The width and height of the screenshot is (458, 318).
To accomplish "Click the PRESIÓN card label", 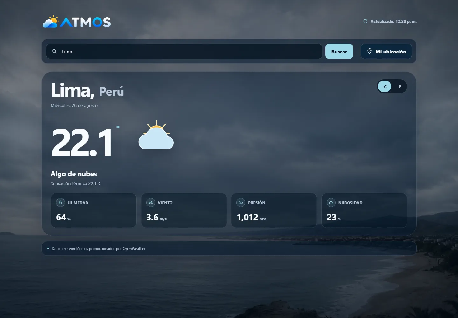I will (x=257, y=203).
